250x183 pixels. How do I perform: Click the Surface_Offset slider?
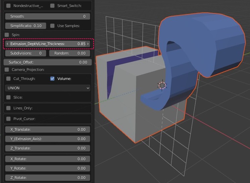point(48,62)
